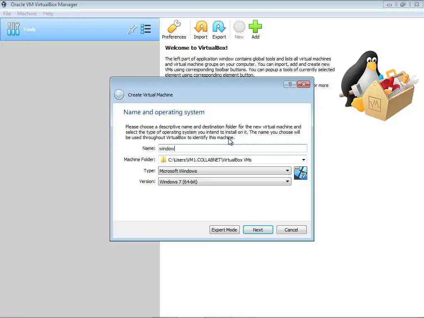This screenshot has height=318, width=424.
Task: Restore down the VirtualBox Manager window
Action: (x=403, y=4)
